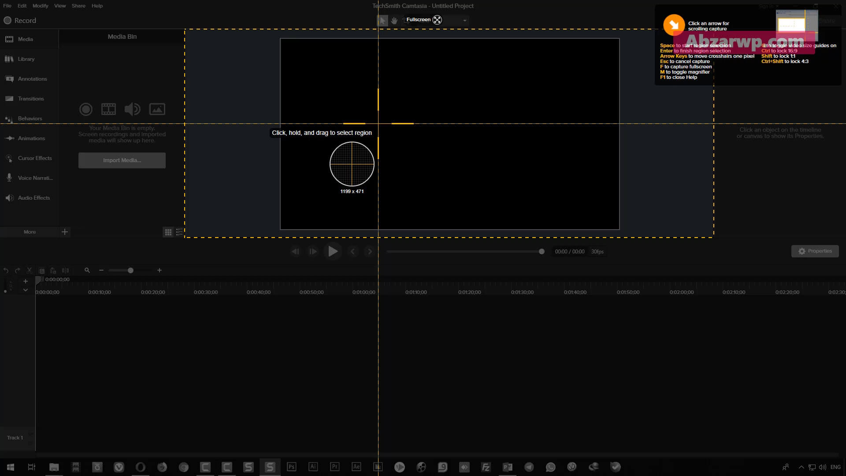Open the Modify menu

point(40,6)
